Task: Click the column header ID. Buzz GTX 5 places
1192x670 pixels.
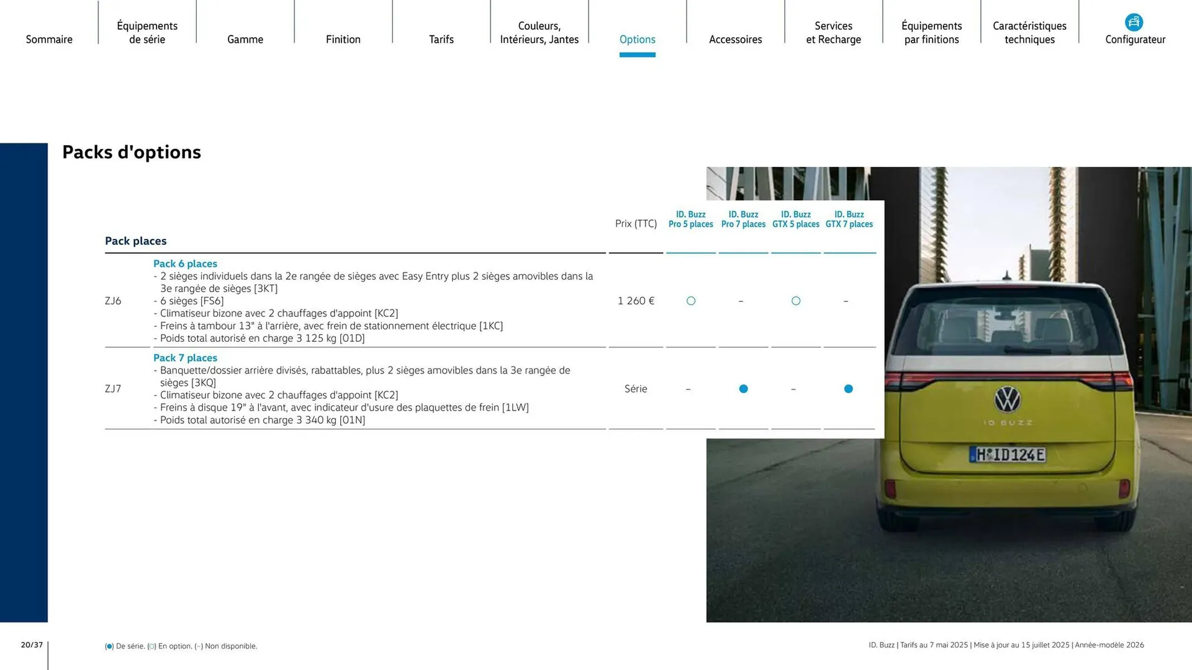Action: [796, 219]
